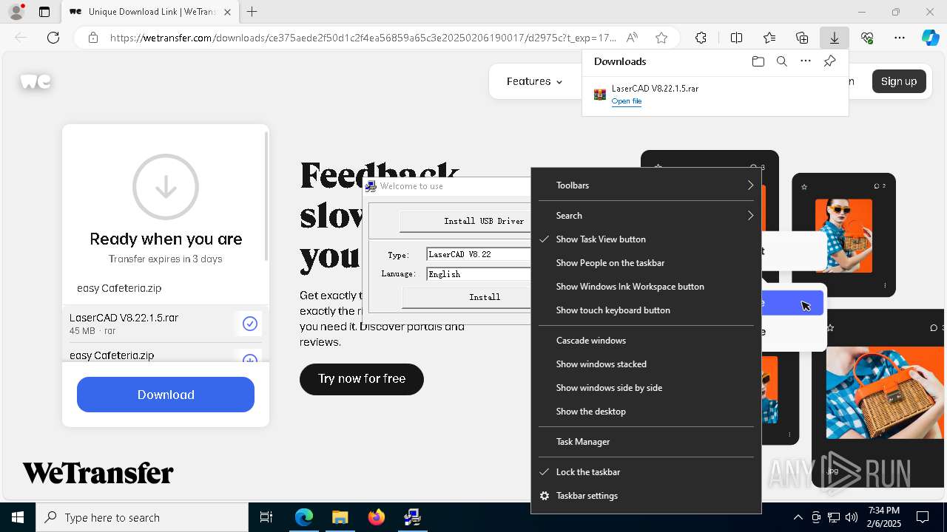
Task: Open a new browser tab
Action: click(x=252, y=12)
